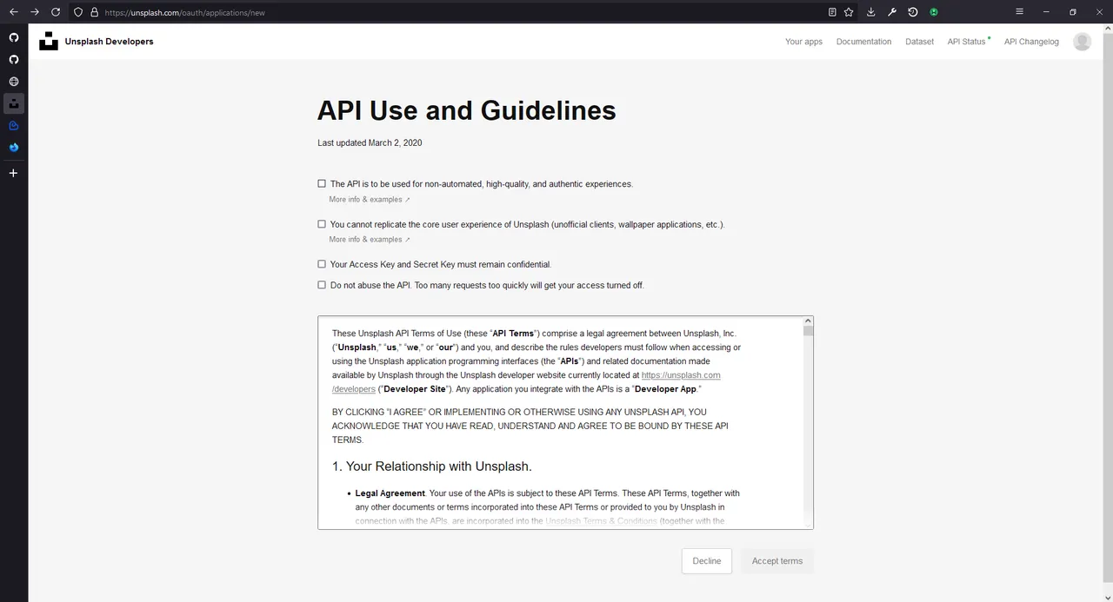Viewport: 1113px width, 602px height.
Task: Click the terms box scroll-up arrow
Action: click(808, 321)
